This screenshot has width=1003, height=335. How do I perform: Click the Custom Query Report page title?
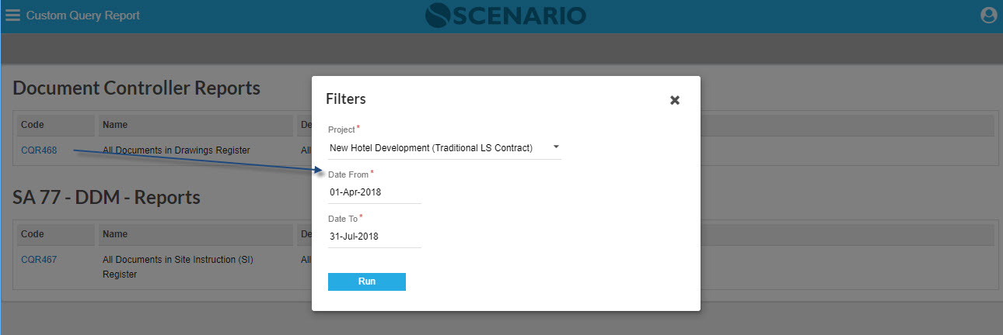pyautogui.click(x=83, y=16)
